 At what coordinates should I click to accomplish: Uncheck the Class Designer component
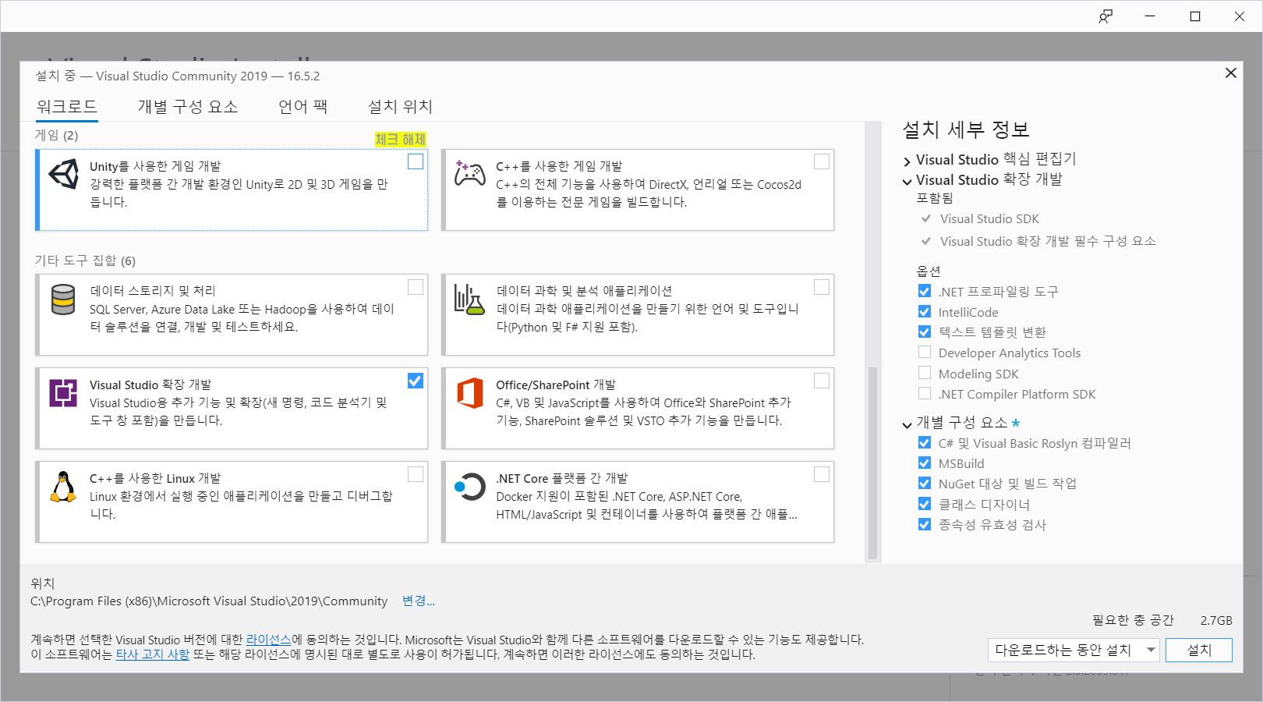click(925, 504)
